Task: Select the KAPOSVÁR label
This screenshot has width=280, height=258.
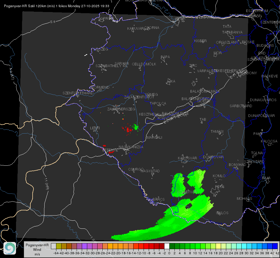Action: 187,158
